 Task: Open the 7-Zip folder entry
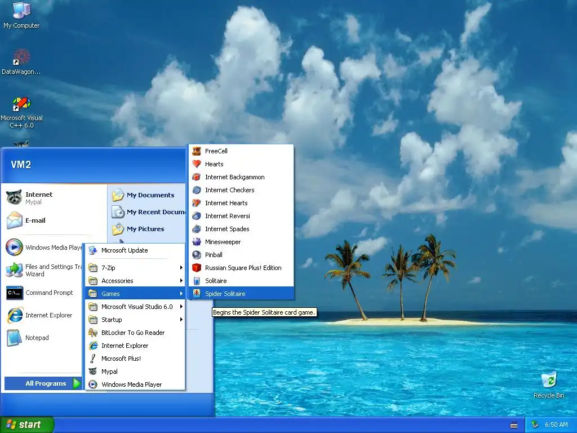[x=135, y=268]
